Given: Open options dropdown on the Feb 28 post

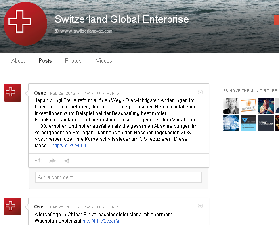Looking at the screenshot, I should coord(200,92).
